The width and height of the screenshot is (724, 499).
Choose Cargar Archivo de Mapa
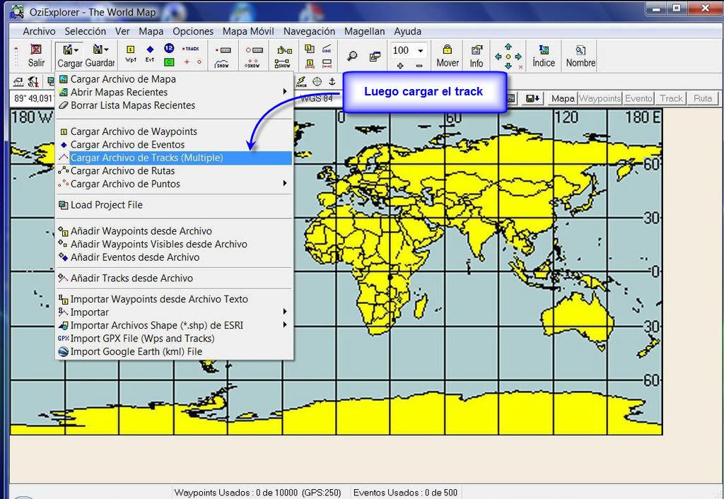pyautogui.click(x=174, y=79)
